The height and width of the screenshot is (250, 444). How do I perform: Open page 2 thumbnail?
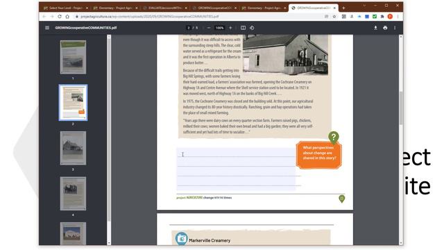click(73, 103)
